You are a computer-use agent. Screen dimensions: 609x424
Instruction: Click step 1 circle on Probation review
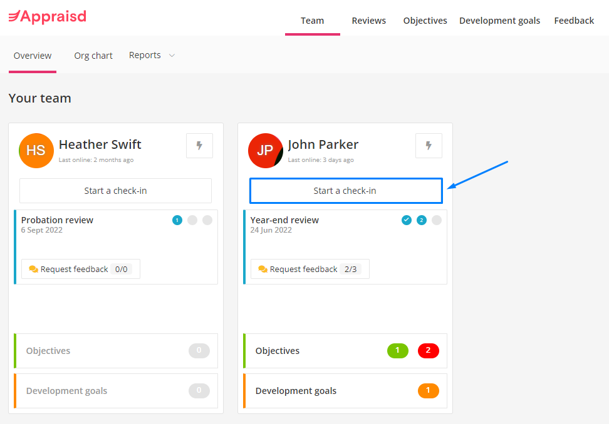coord(177,220)
